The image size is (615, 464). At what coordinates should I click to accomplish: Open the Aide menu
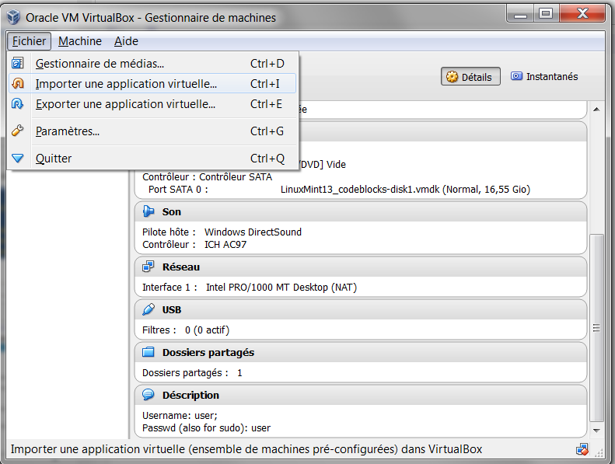126,41
